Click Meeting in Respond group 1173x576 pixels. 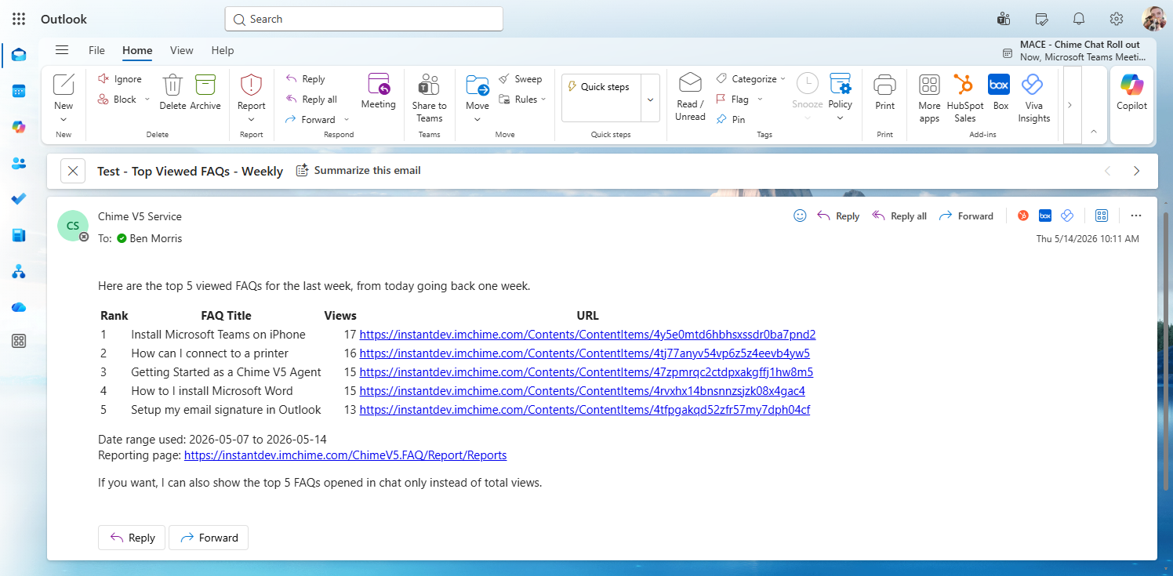(378, 92)
